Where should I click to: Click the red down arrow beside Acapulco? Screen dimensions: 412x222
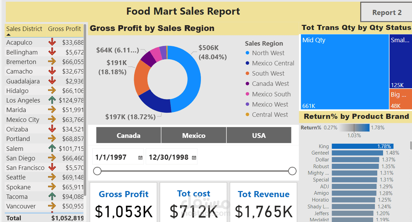52,42
